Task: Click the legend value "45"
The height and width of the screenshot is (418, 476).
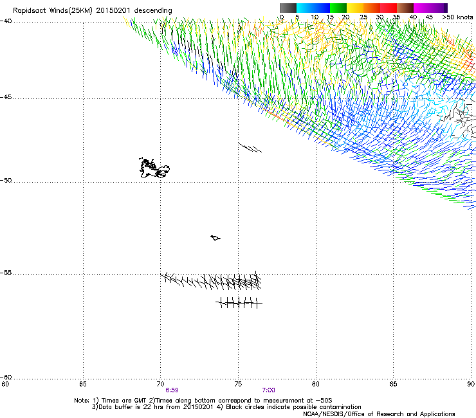Action: (429, 17)
